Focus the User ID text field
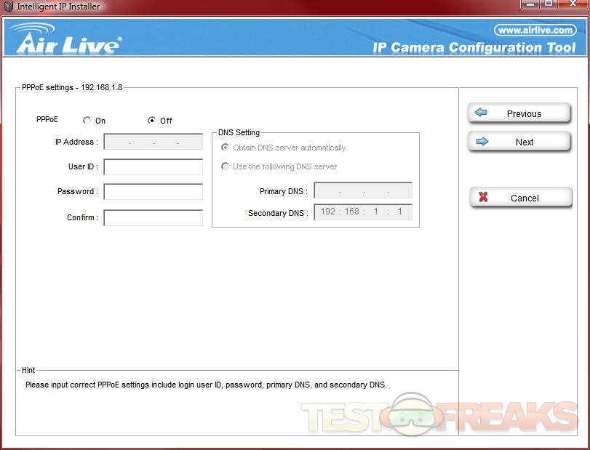Viewport: 590px width, 450px height. pyautogui.click(x=153, y=167)
